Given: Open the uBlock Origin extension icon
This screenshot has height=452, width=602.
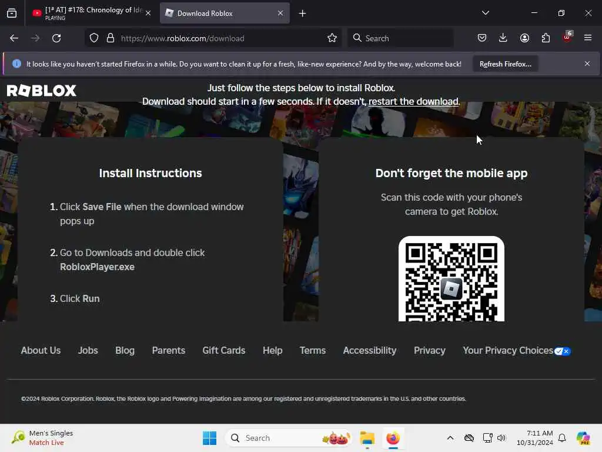Looking at the screenshot, I should (567, 37).
